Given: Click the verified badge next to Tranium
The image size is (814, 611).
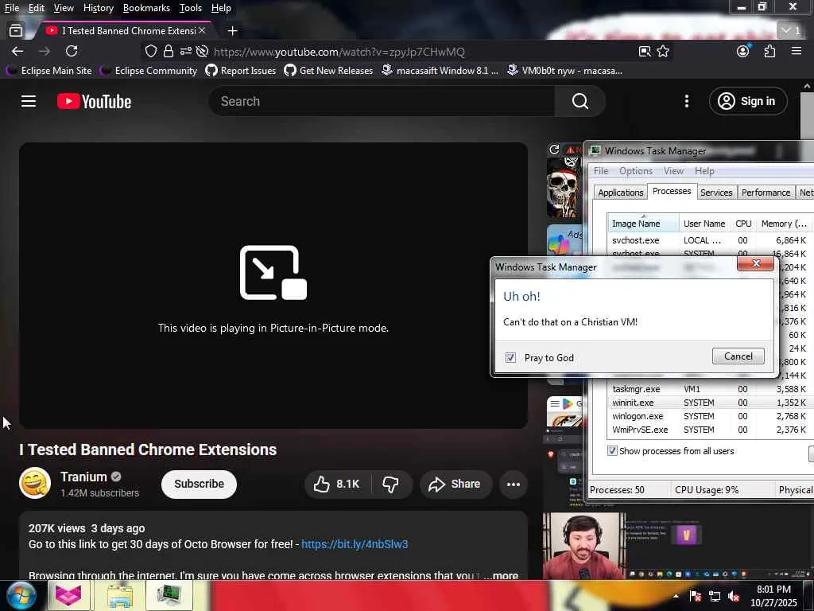Looking at the screenshot, I should [x=116, y=477].
